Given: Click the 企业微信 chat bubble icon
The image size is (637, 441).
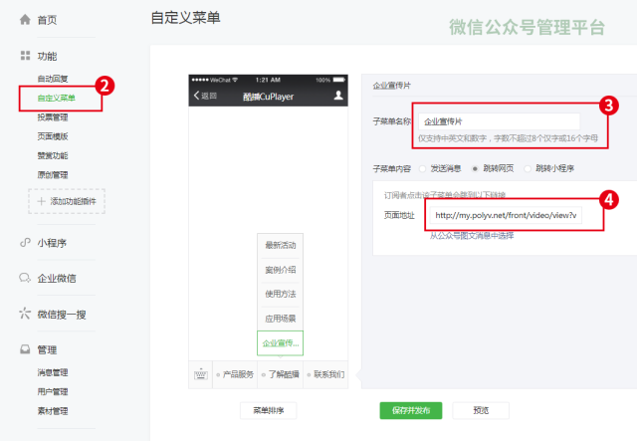Looking at the screenshot, I should (25, 278).
